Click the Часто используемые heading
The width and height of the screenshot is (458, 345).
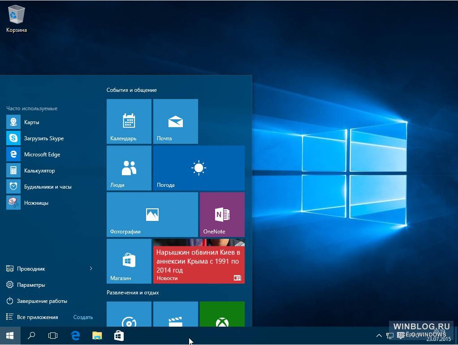coord(32,108)
